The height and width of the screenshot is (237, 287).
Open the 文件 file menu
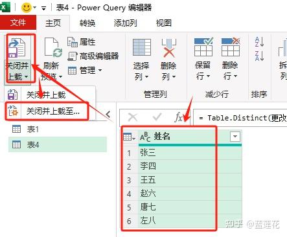(18, 23)
